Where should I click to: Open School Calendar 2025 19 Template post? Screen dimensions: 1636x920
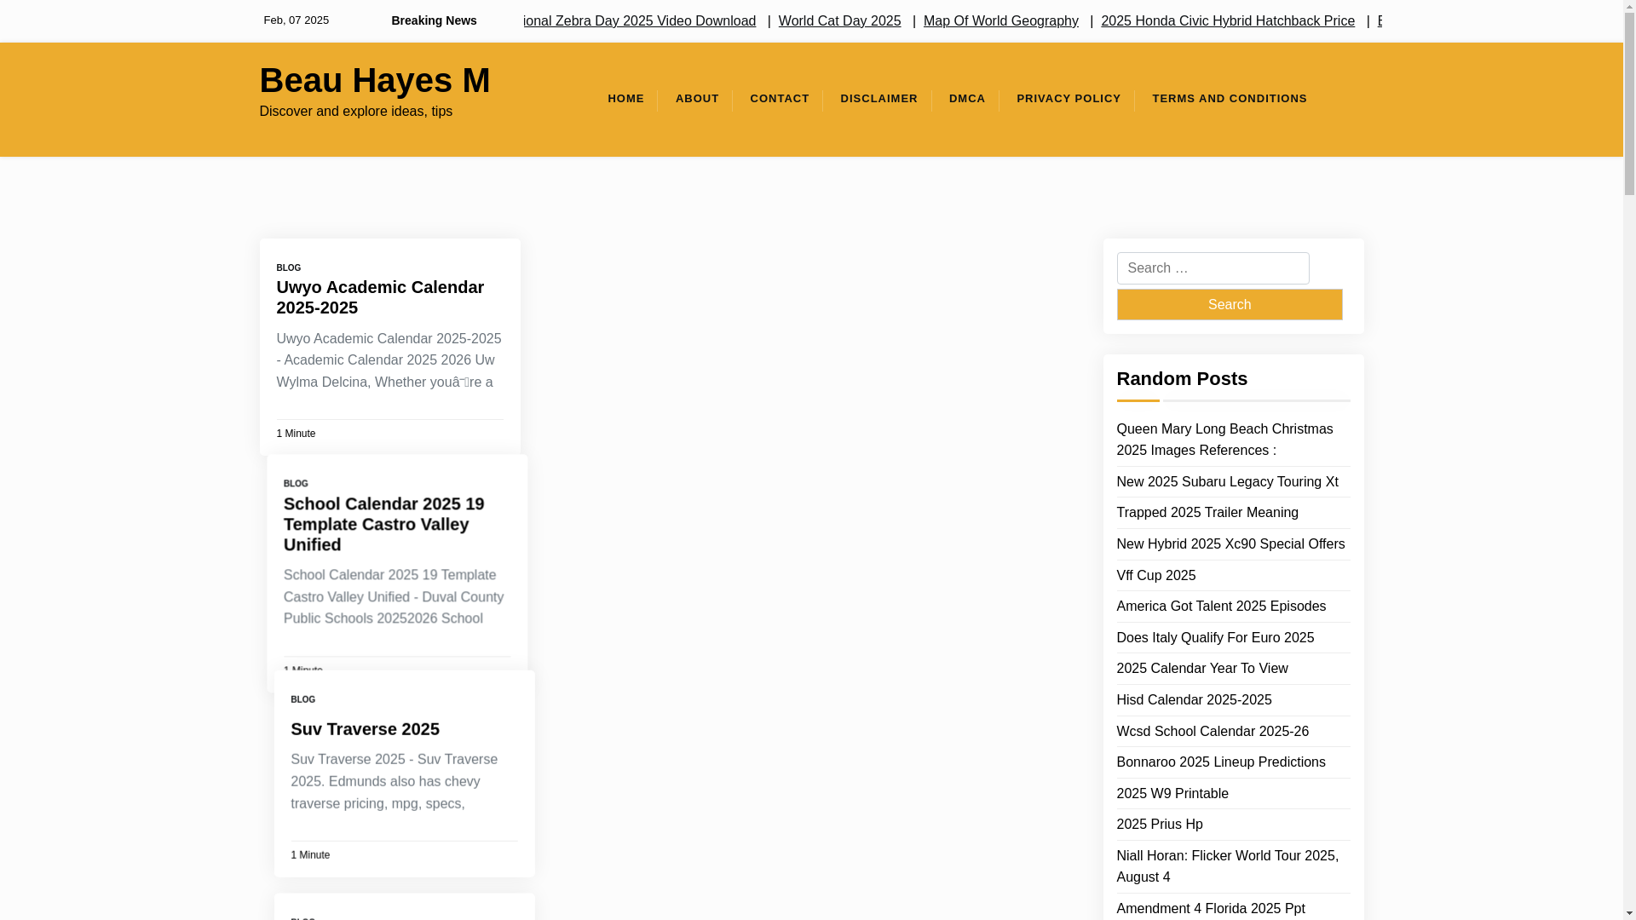click(383, 524)
